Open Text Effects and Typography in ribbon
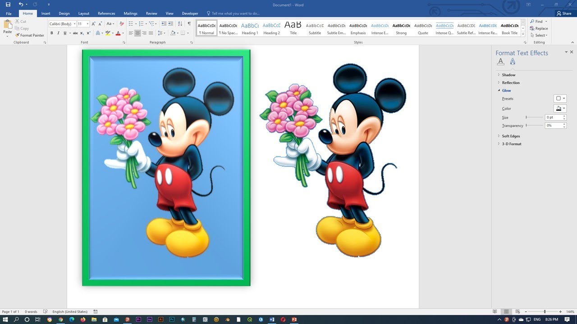Screen dimensions: 577x324 point(98,33)
